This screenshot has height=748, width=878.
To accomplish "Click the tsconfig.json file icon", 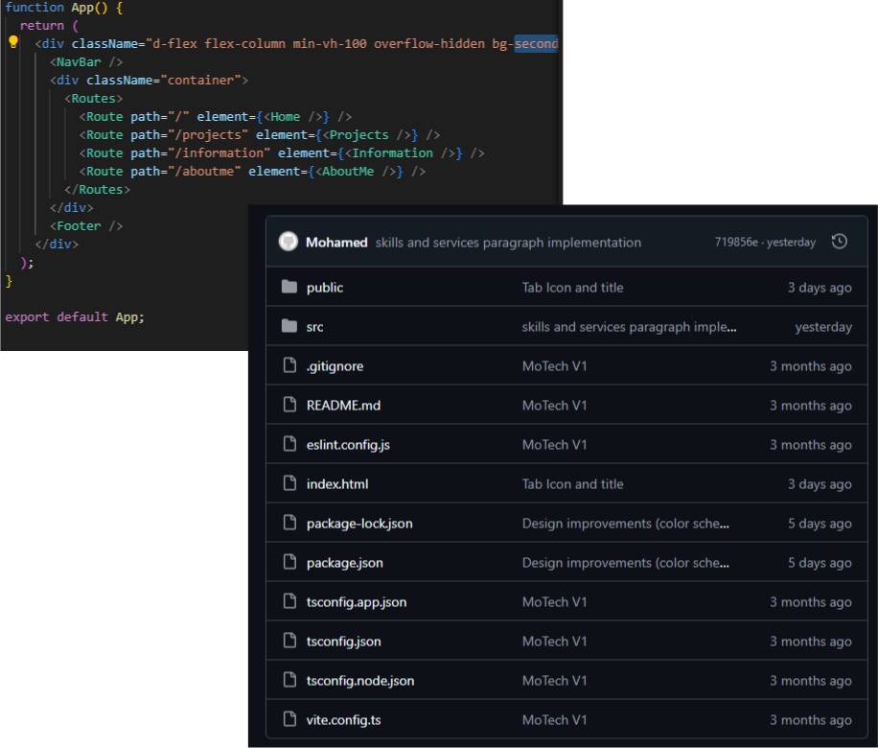I will (x=289, y=641).
